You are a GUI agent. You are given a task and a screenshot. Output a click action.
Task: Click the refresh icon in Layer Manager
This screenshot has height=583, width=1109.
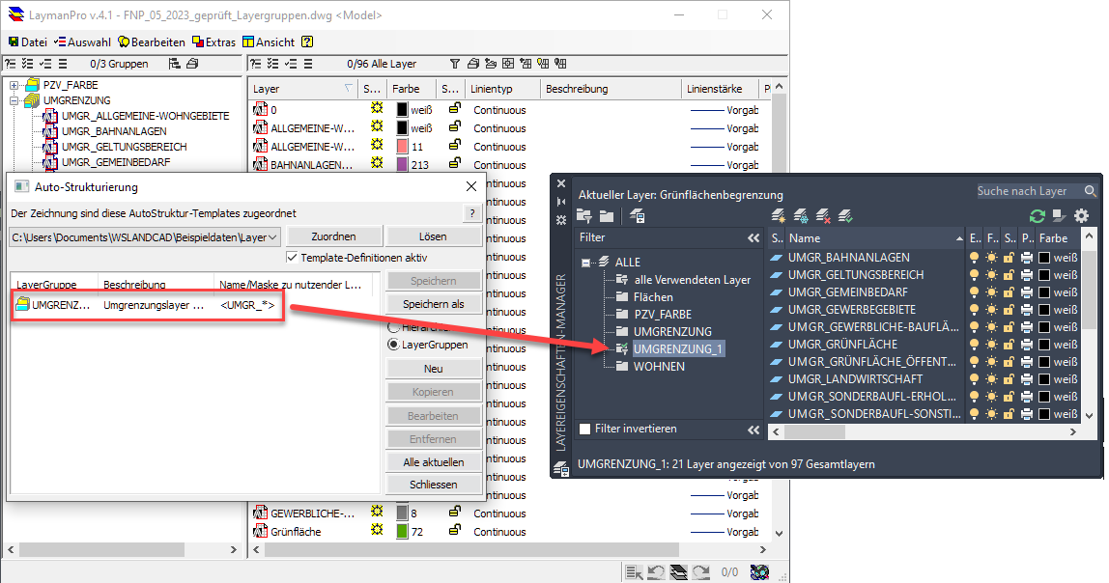1038,216
